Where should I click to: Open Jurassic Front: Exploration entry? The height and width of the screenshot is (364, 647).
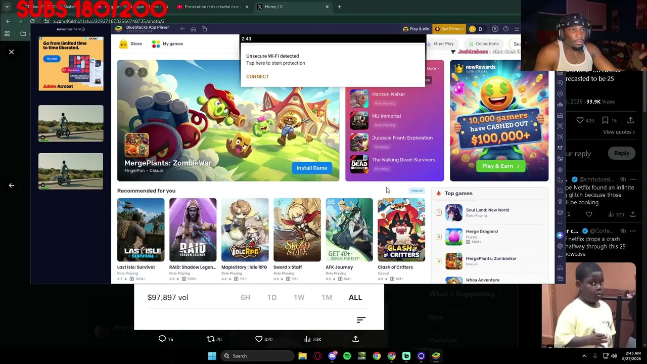(x=394, y=142)
